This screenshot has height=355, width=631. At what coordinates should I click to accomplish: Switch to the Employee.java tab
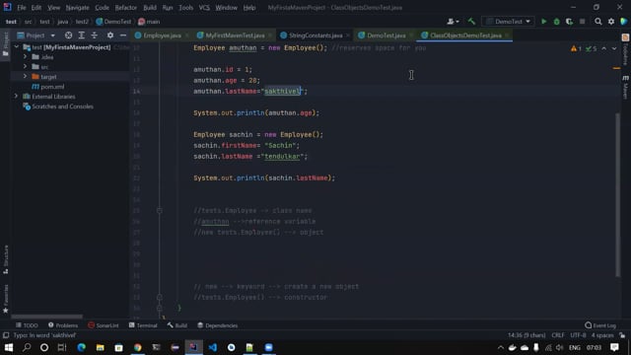162,35
